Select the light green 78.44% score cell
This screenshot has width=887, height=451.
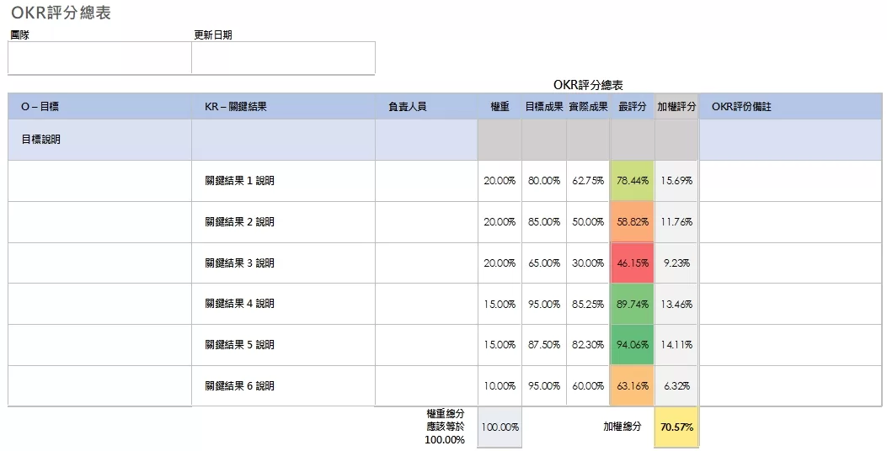click(632, 181)
